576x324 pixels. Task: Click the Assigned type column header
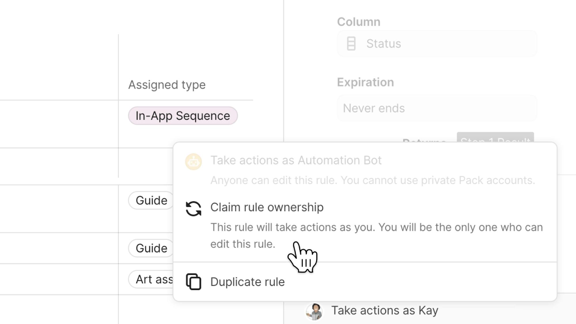coord(167,85)
